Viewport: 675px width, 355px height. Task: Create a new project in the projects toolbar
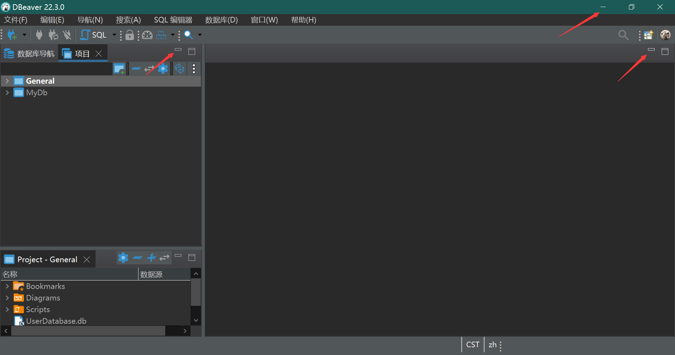click(x=120, y=69)
